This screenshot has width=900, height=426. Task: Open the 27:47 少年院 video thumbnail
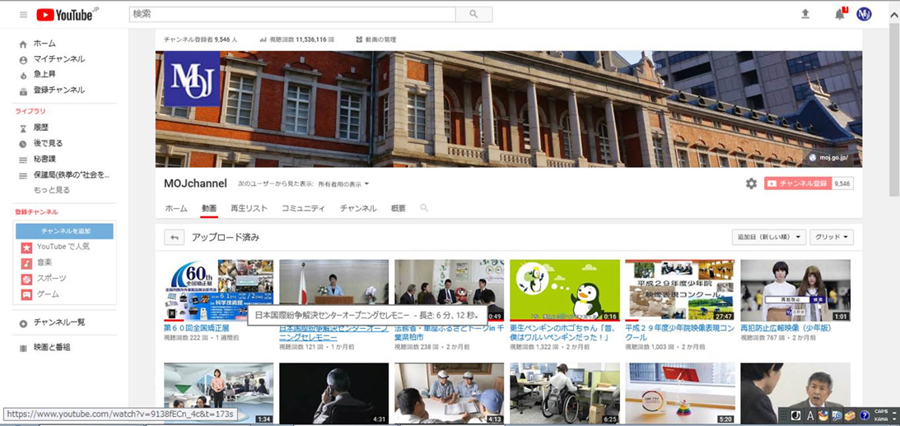pos(680,290)
